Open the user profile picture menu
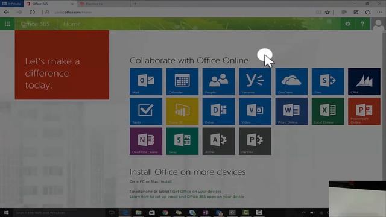Viewport: 386px width, 217px height. [x=378, y=24]
